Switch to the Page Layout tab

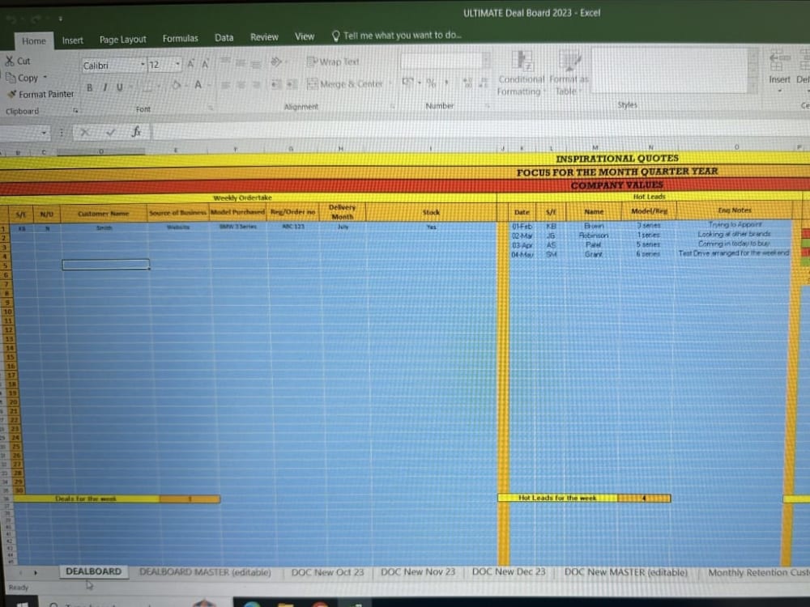[x=122, y=39]
